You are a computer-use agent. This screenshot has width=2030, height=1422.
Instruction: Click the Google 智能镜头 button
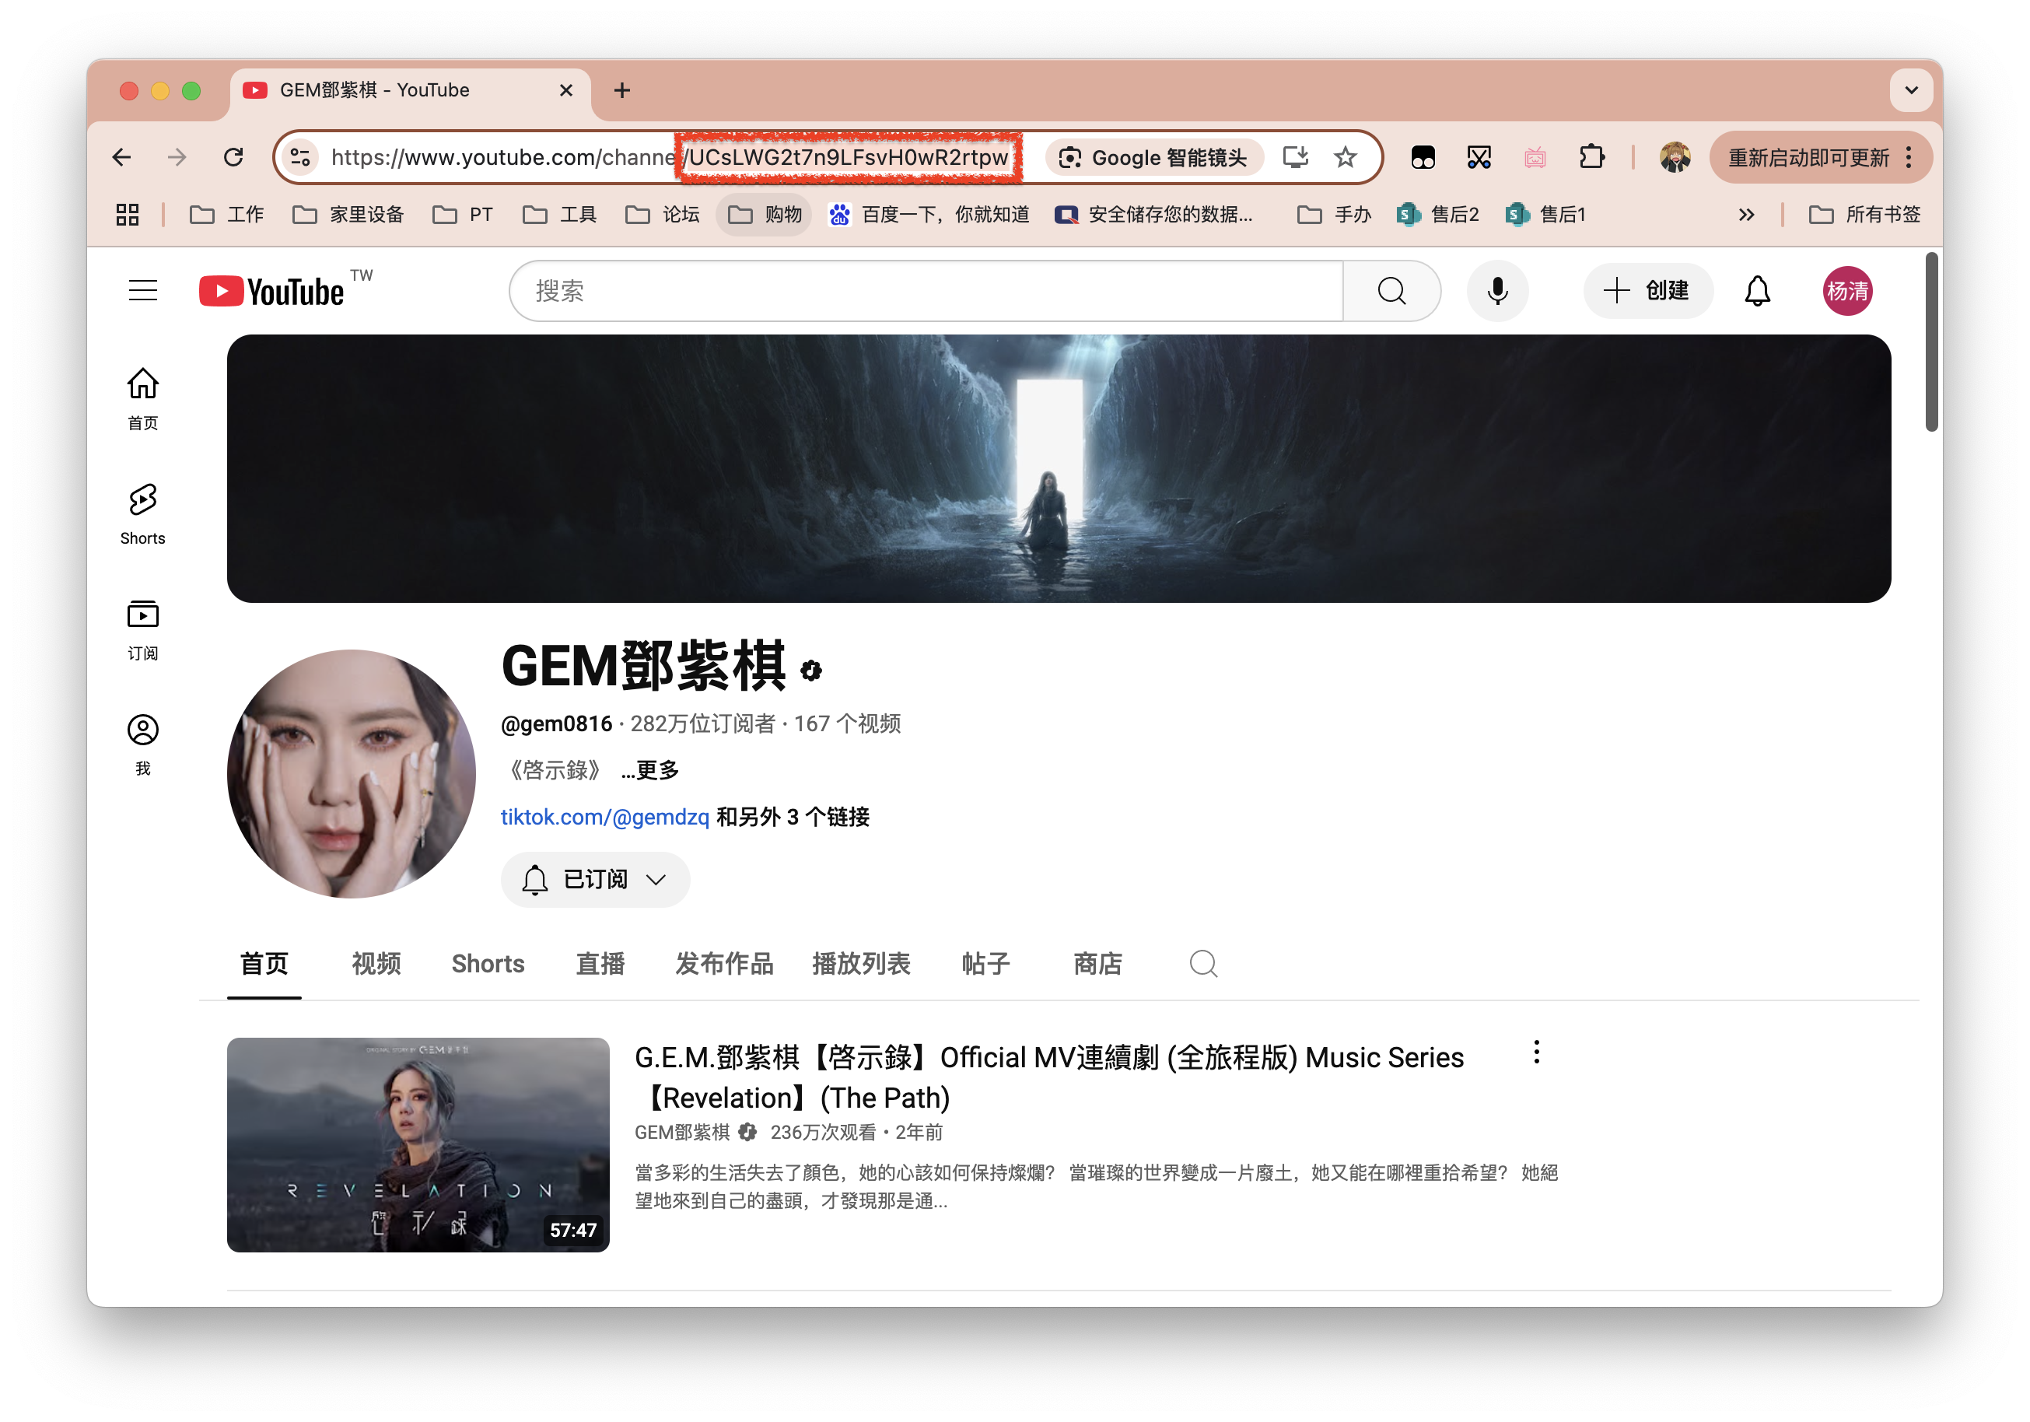1153,157
